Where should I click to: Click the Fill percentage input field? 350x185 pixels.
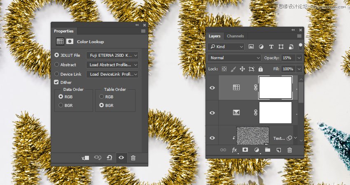coord(288,69)
